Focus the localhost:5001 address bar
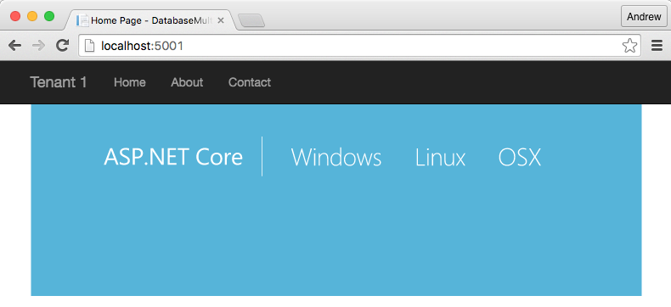Image resolution: width=671 pixels, height=307 pixels. pyautogui.click(x=359, y=45)
